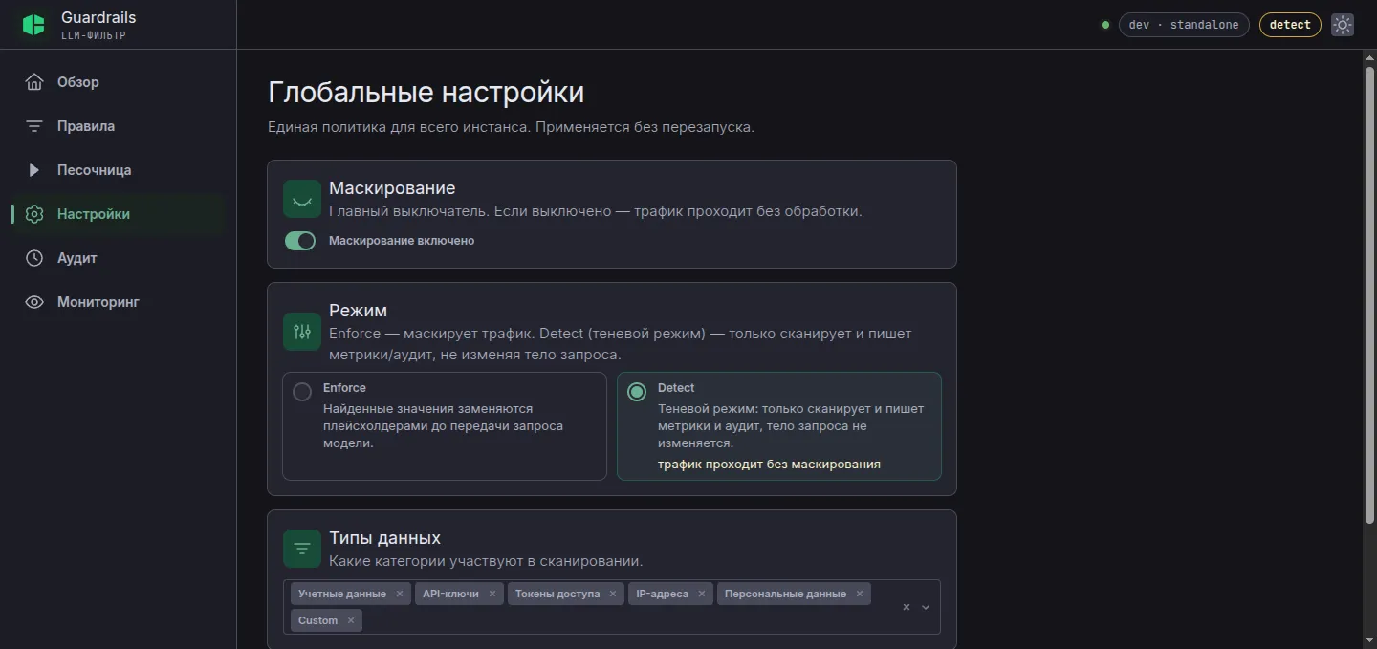The height and width of the screenshot is (649, 1377).
Task: Click the Обзор home icon
Action: click(x=34, y=82)
